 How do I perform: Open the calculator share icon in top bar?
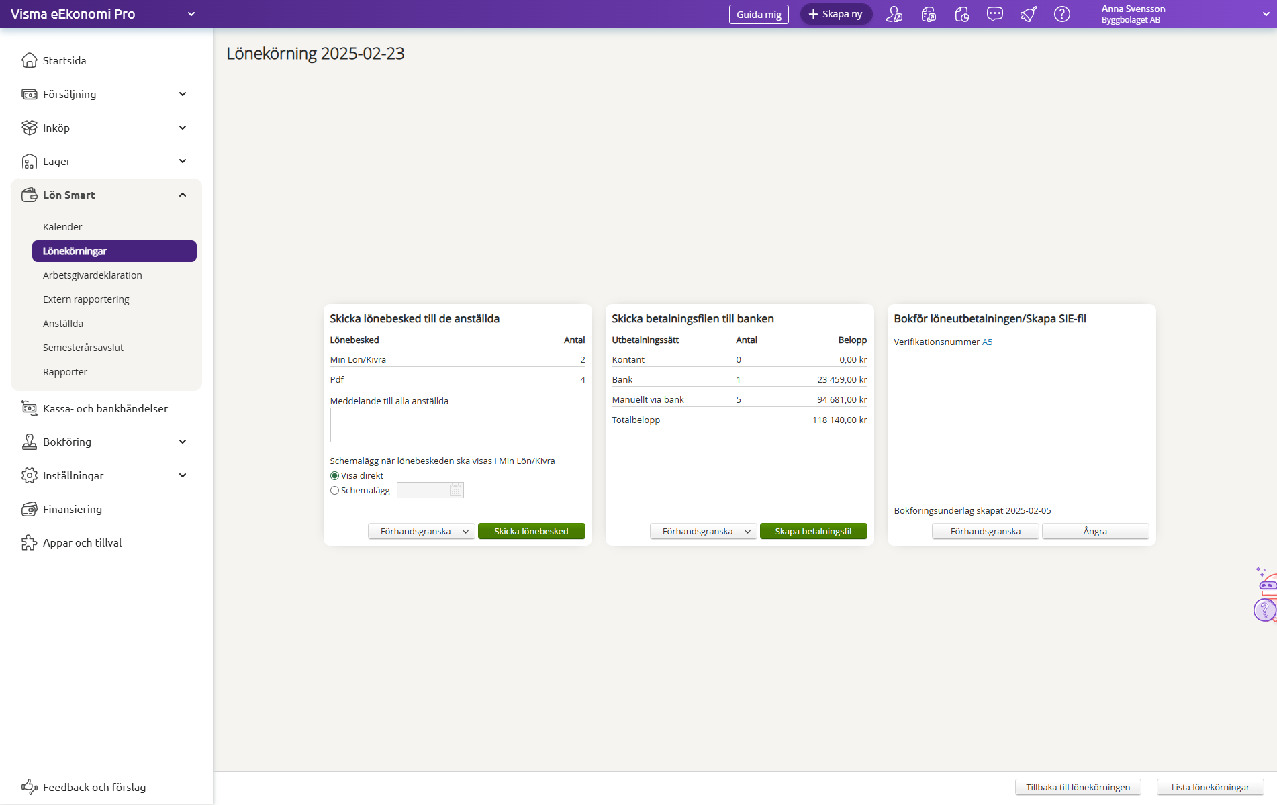click(x=929, y=14)
